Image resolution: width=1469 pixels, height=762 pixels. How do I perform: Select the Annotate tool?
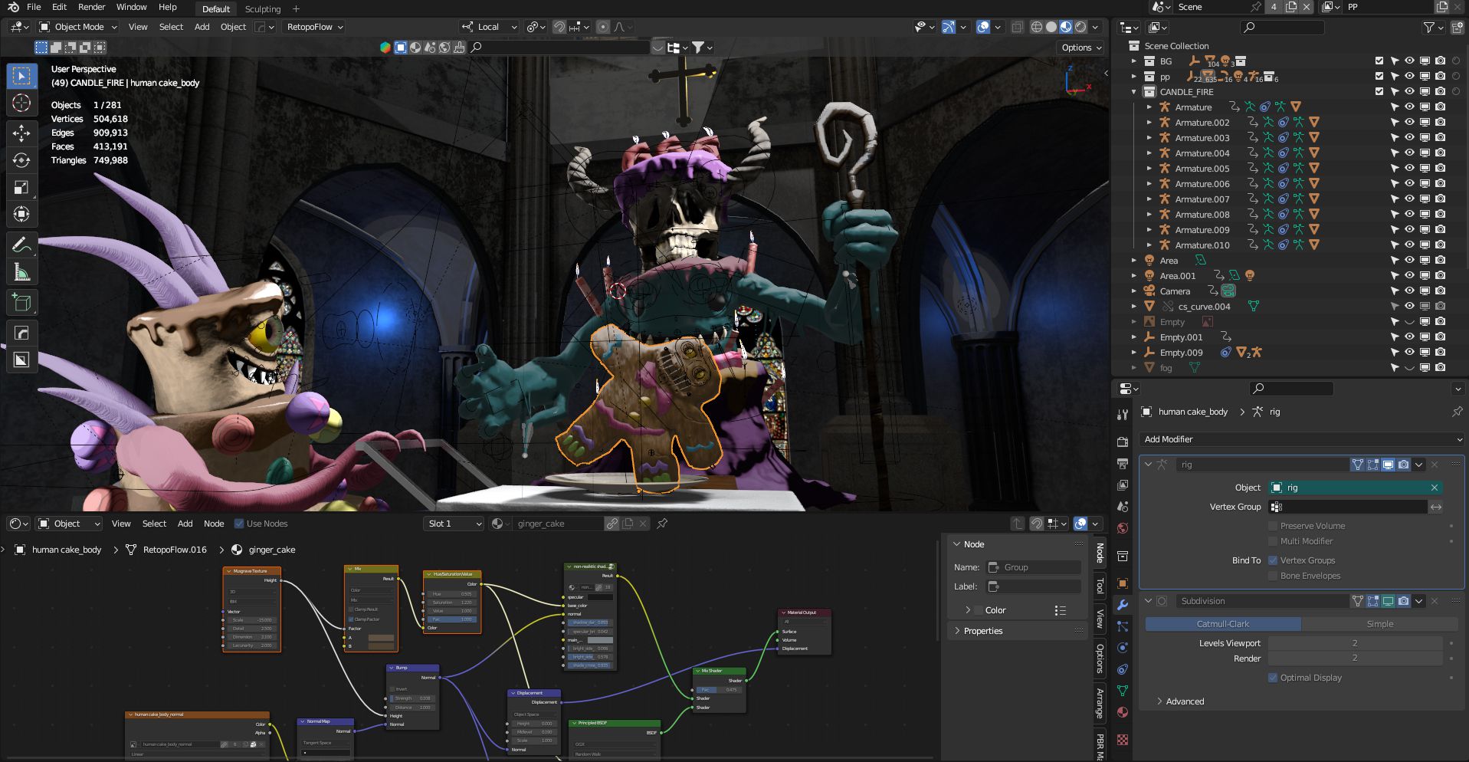[x=21, y=245]
